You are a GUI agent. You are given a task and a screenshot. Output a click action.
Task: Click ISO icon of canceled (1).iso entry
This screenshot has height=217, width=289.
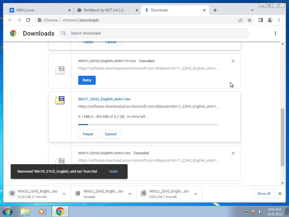tap(60, 70)
